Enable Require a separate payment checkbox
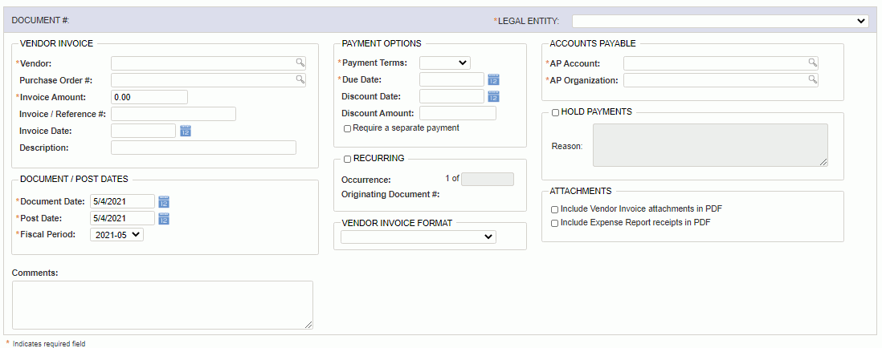The height and width of the screenshot is (348, 882). pos(348,128)
